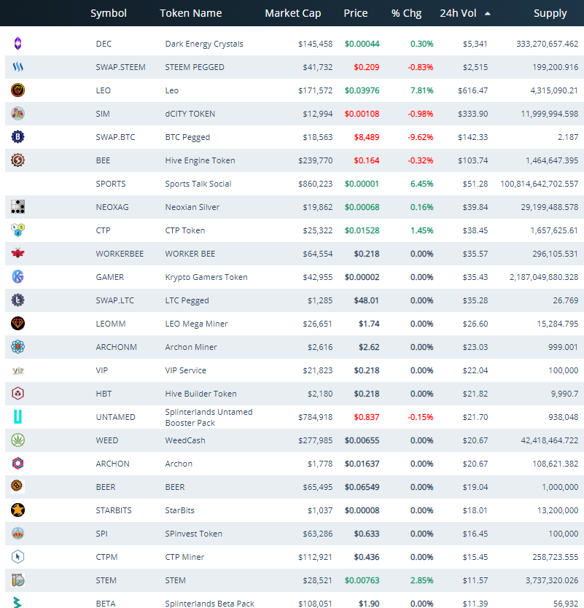Click the Hive Engine Token name
Screen dimensions: 584x608
pos(200,160)
